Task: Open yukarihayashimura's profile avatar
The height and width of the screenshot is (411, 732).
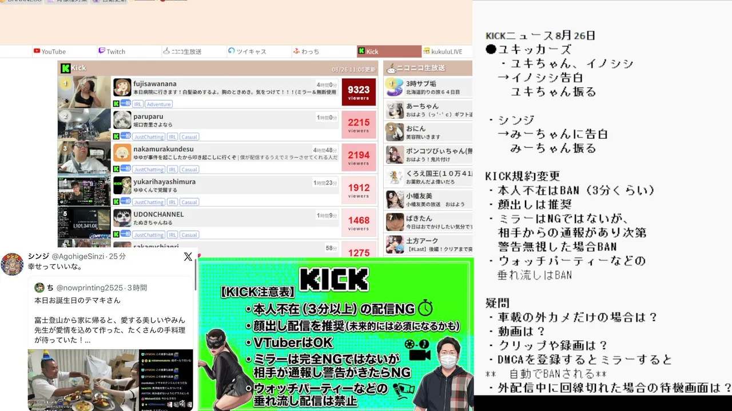Action: pos(122,185)
